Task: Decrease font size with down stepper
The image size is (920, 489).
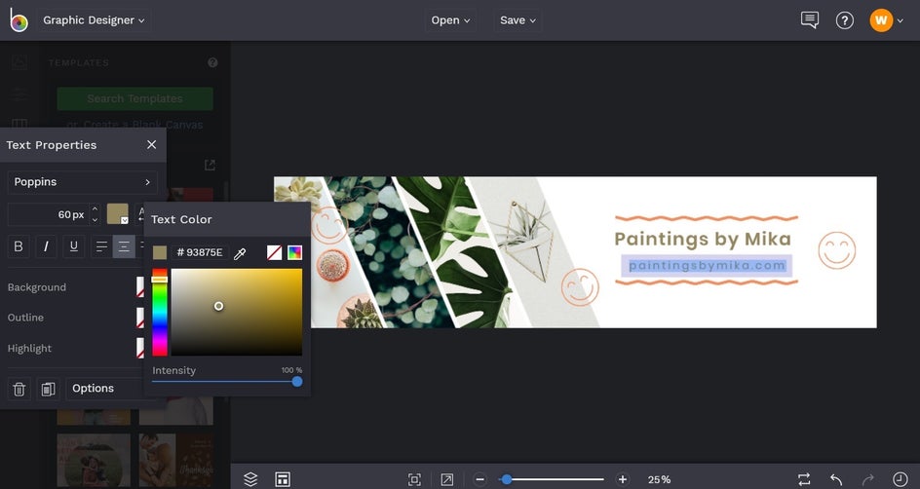Action: click(x=95, y=220)
